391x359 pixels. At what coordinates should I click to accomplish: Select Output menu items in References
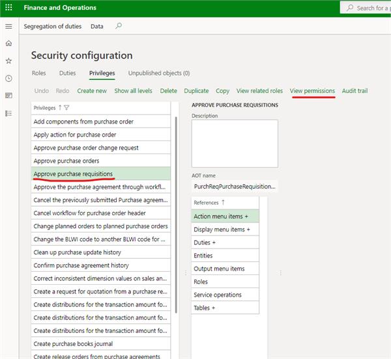click(225, 269)
